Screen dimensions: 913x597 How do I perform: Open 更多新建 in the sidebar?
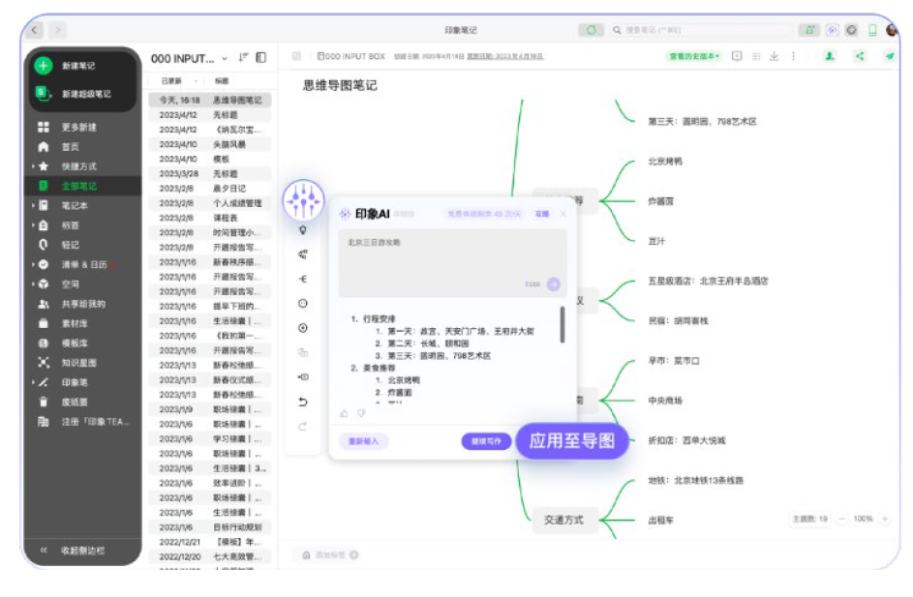click(x=79, y=127)
